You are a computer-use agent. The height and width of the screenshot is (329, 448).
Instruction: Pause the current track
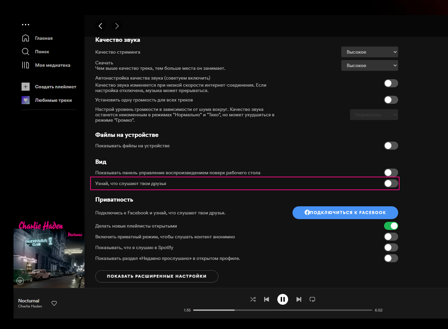pos(283,299)
